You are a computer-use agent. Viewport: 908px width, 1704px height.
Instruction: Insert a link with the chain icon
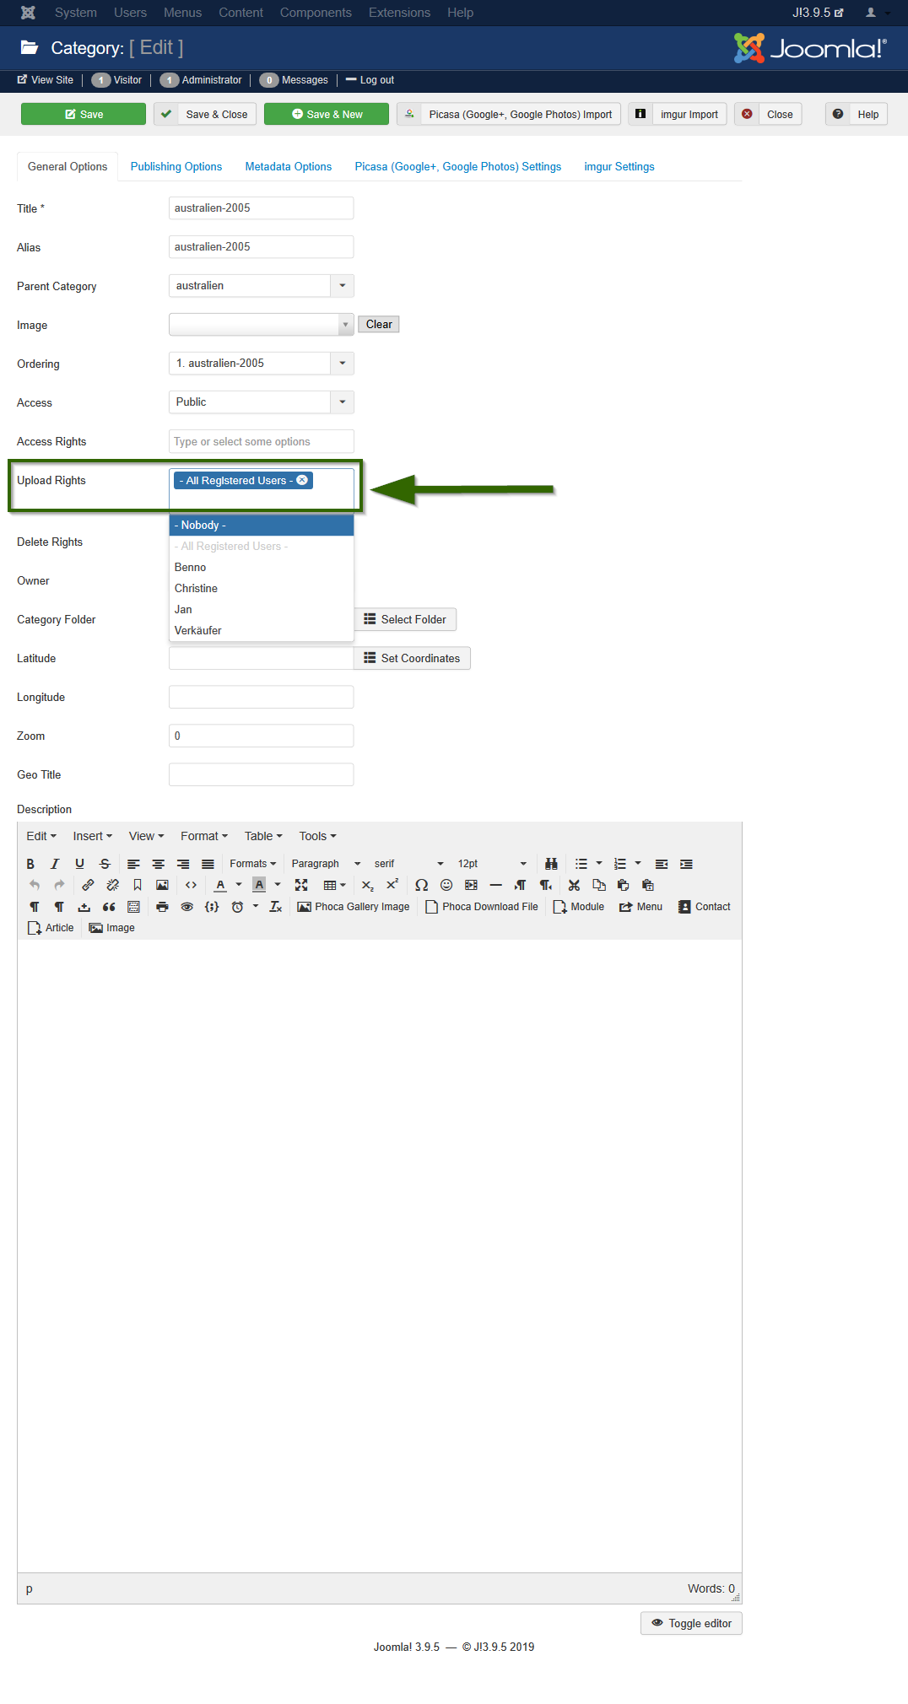click(88, 885)
